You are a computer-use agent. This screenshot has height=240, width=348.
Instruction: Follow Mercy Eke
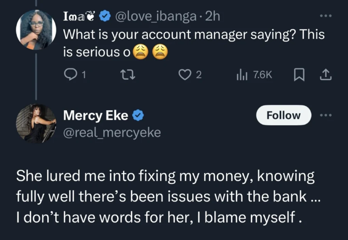(x=284, y=116)
